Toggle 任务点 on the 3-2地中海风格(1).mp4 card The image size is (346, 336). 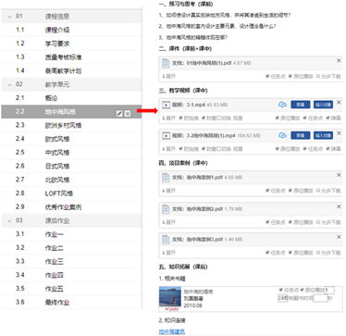coord(305,149)
